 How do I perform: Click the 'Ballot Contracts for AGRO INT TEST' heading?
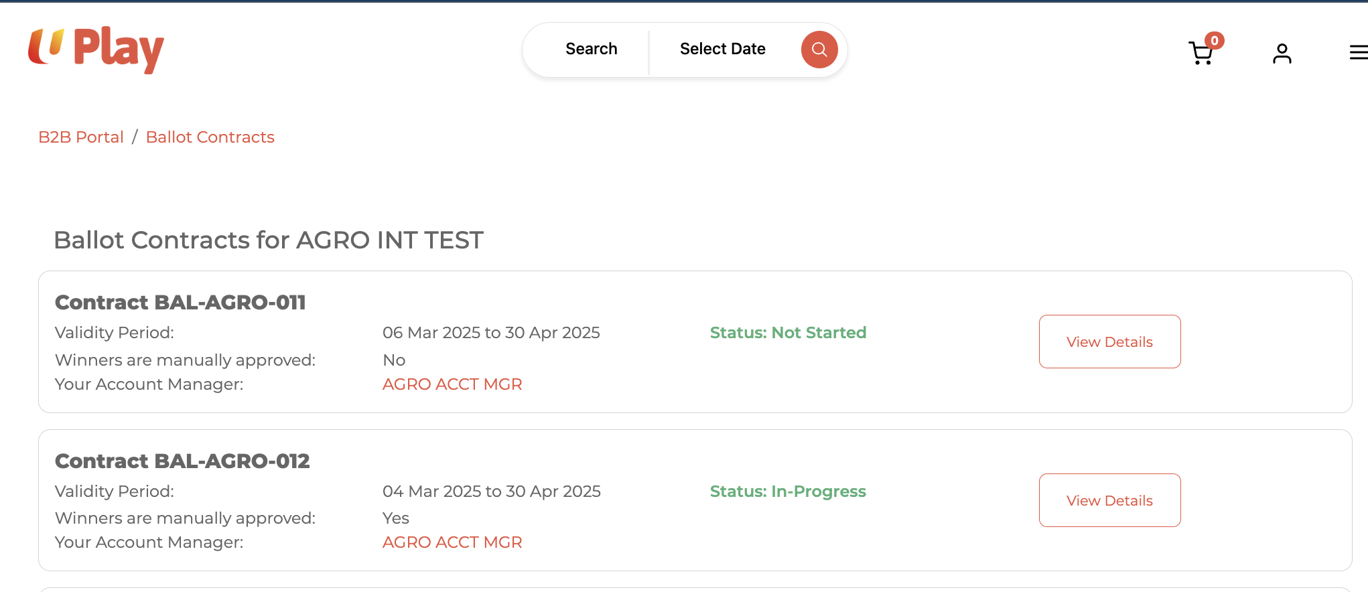[268, 240]
